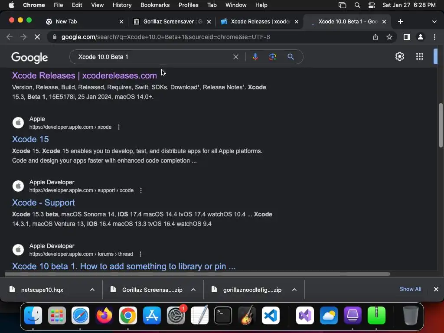Viewport: 444px width, 333px height.
Task: Click the horizontal page scrollbar
Action: tap(197, 274)
